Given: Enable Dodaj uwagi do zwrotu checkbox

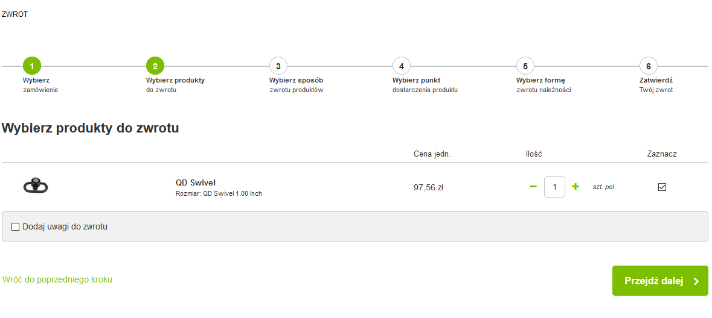Looking at the screenshot, I should [x=16, y=226].
